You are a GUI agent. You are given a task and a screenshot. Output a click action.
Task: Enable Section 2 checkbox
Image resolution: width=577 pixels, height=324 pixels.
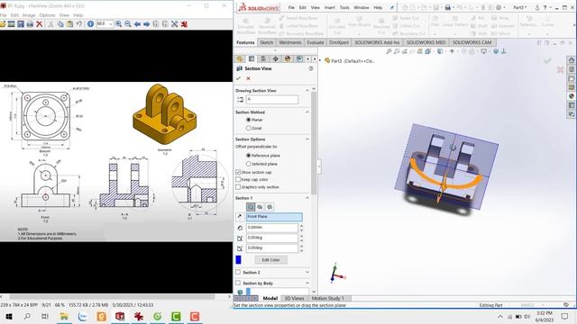238,272
